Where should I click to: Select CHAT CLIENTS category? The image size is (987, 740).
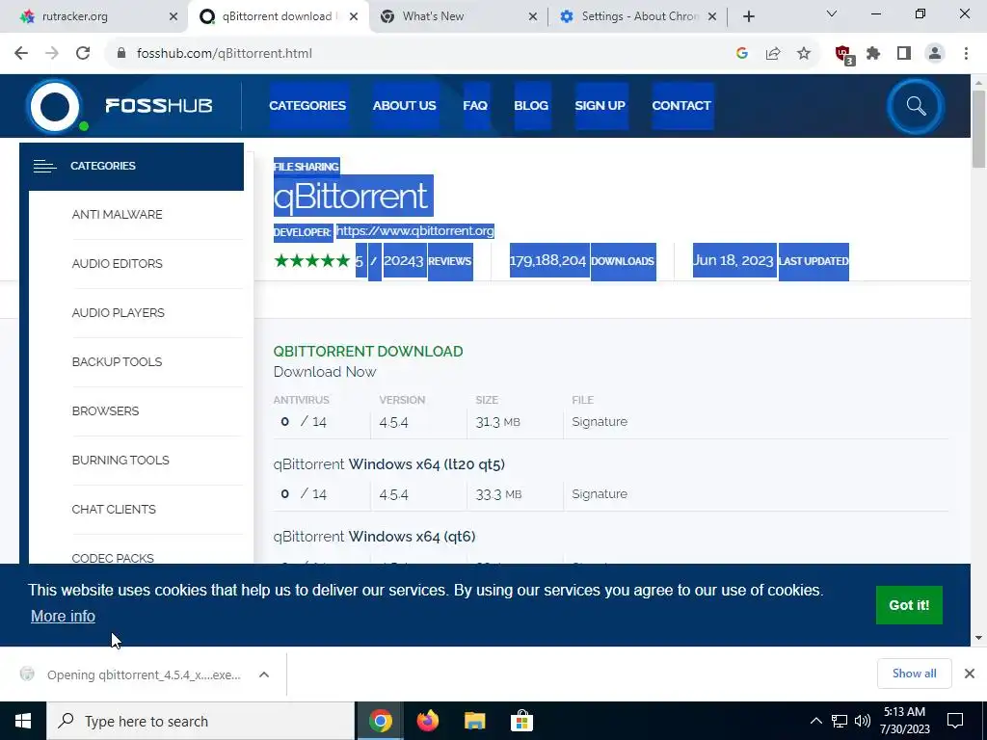(x=114, y=509)
